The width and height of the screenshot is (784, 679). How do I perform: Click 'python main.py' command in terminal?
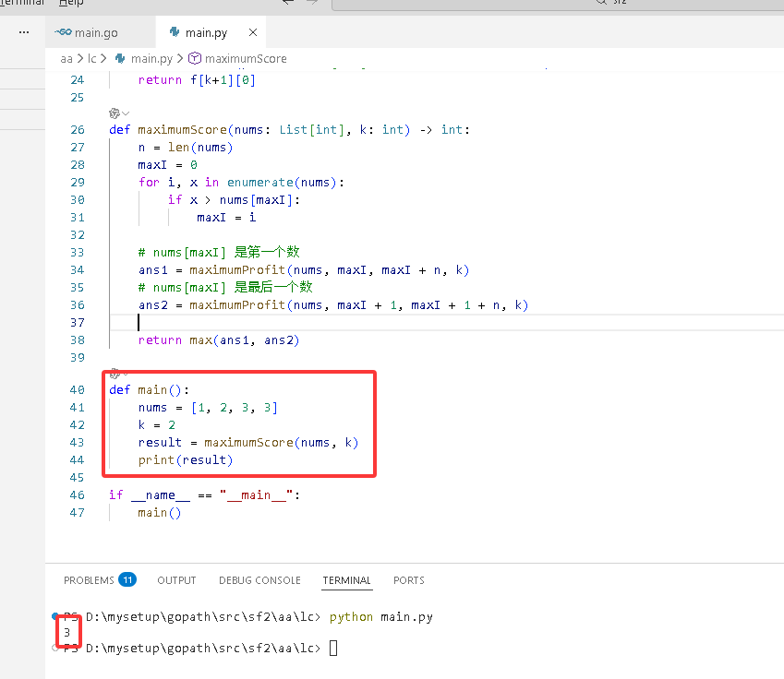(x=381, y=617)
